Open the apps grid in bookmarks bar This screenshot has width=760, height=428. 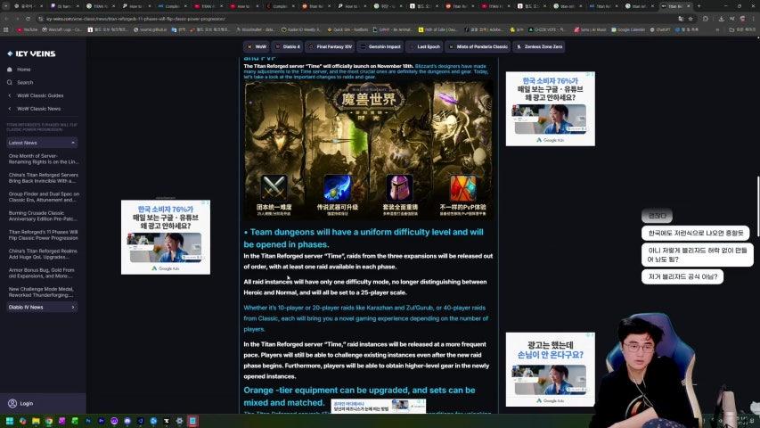point(6,29)
